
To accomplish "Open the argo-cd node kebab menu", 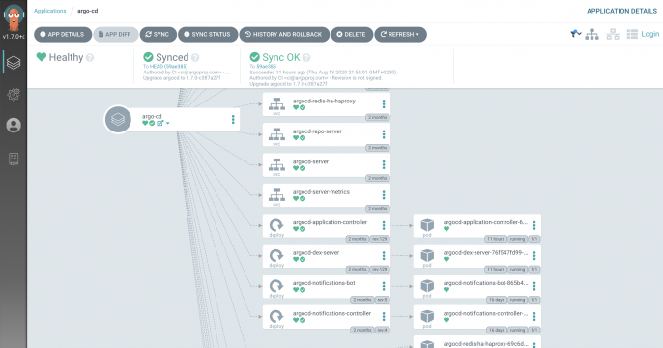I will click(233, 120).
